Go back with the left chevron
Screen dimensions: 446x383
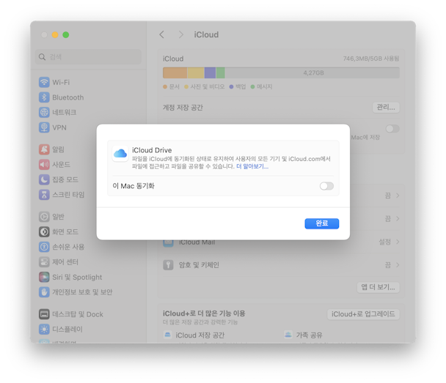pos(162,34)
